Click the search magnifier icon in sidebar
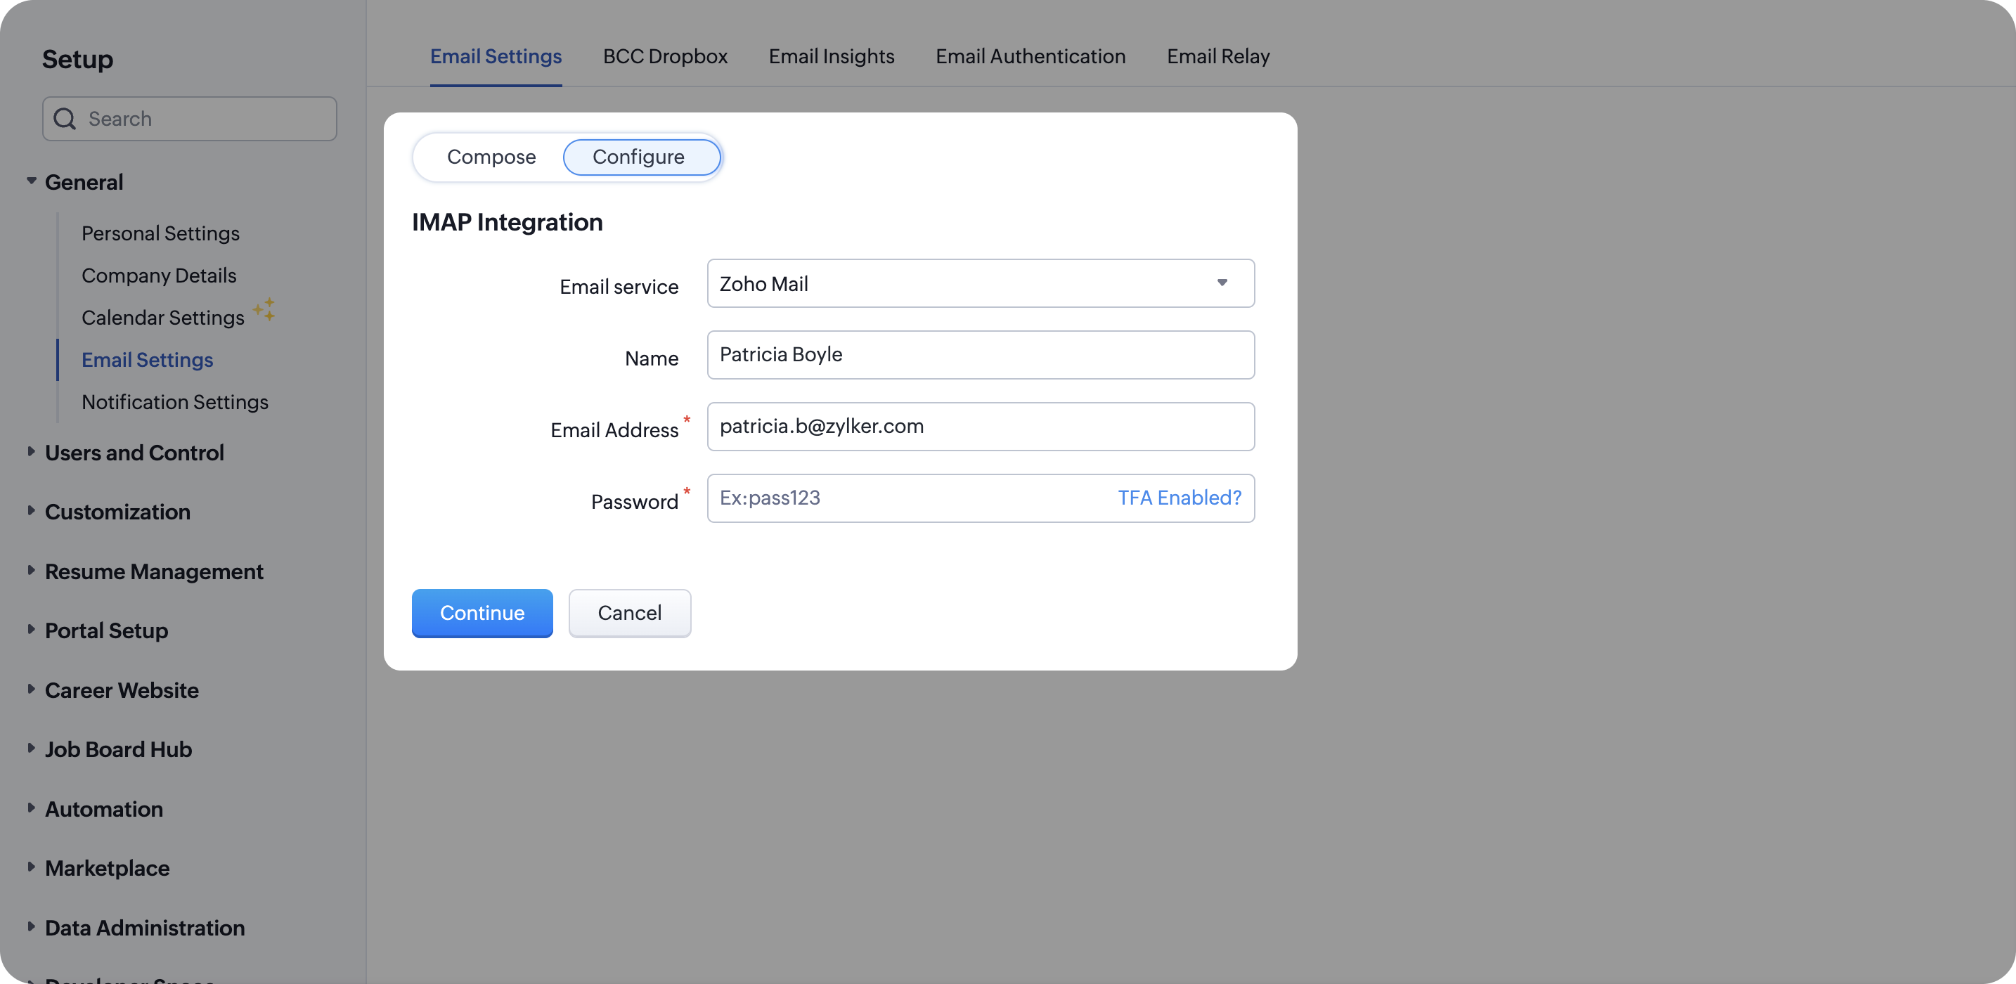The image size is (2016, 984). (65, 119)
